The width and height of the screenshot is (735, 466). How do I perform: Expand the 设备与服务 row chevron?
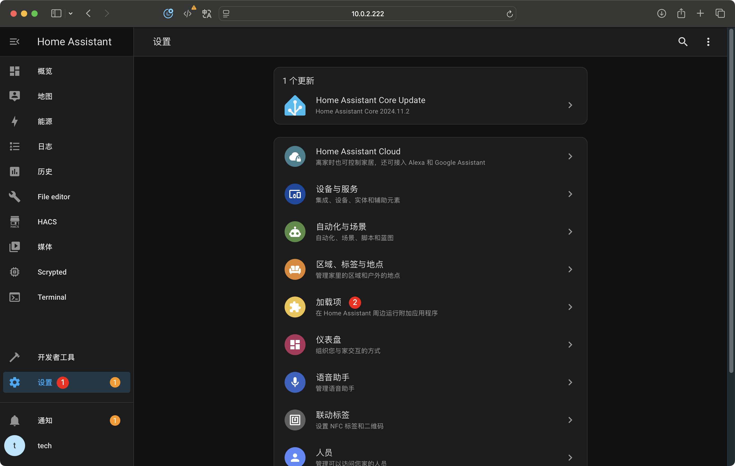coord(570,194)
